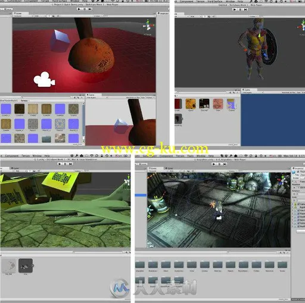Open the Inspector tab in red sphere window

[164, 14]
